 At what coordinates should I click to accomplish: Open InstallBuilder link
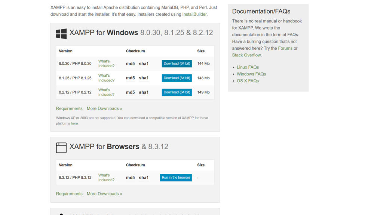pos(194,14)
